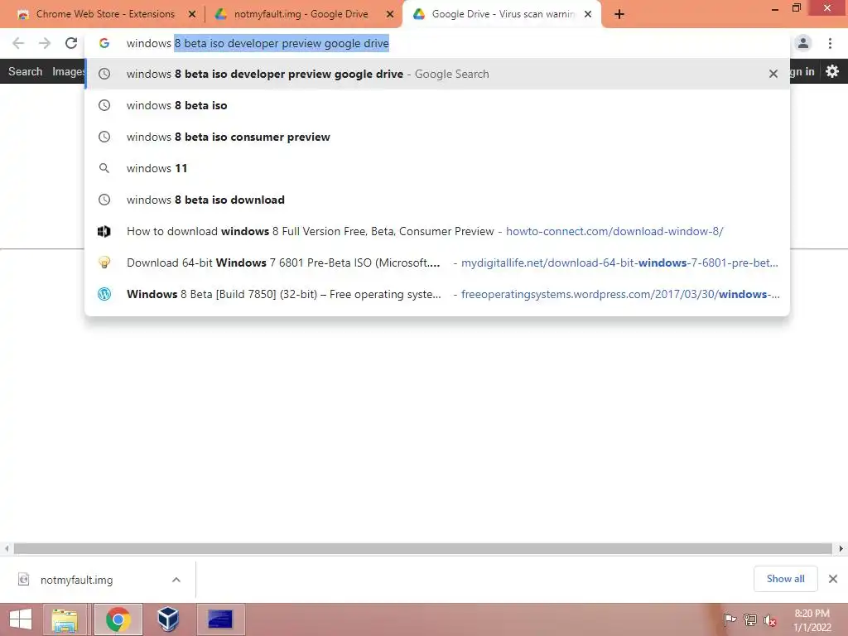Open Chrome's three-dot menu
The image size is (848, 636).
(830, 43)
